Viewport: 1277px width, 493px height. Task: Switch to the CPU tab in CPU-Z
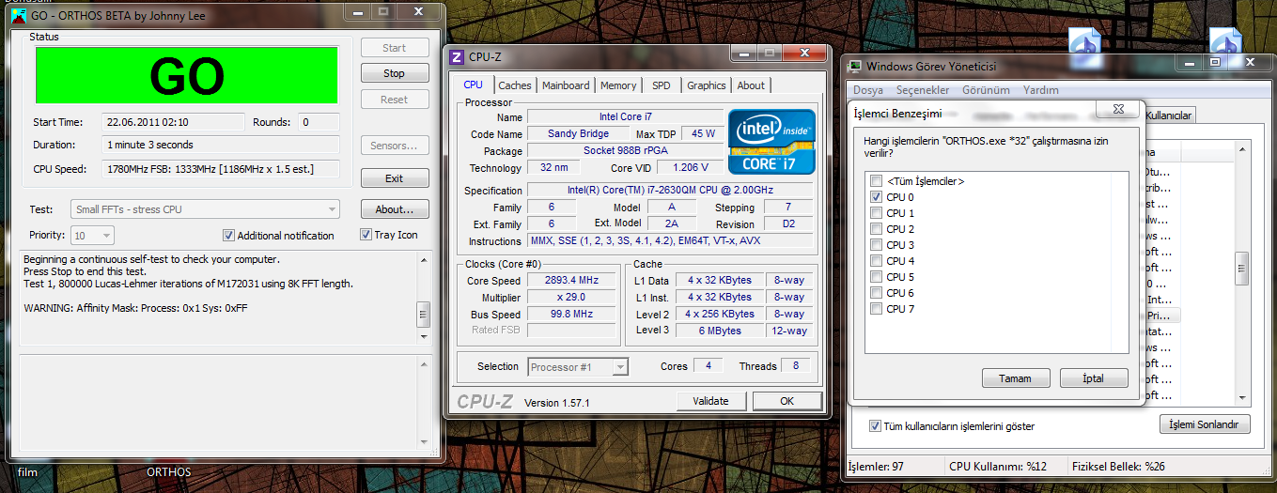click(474, 85)
